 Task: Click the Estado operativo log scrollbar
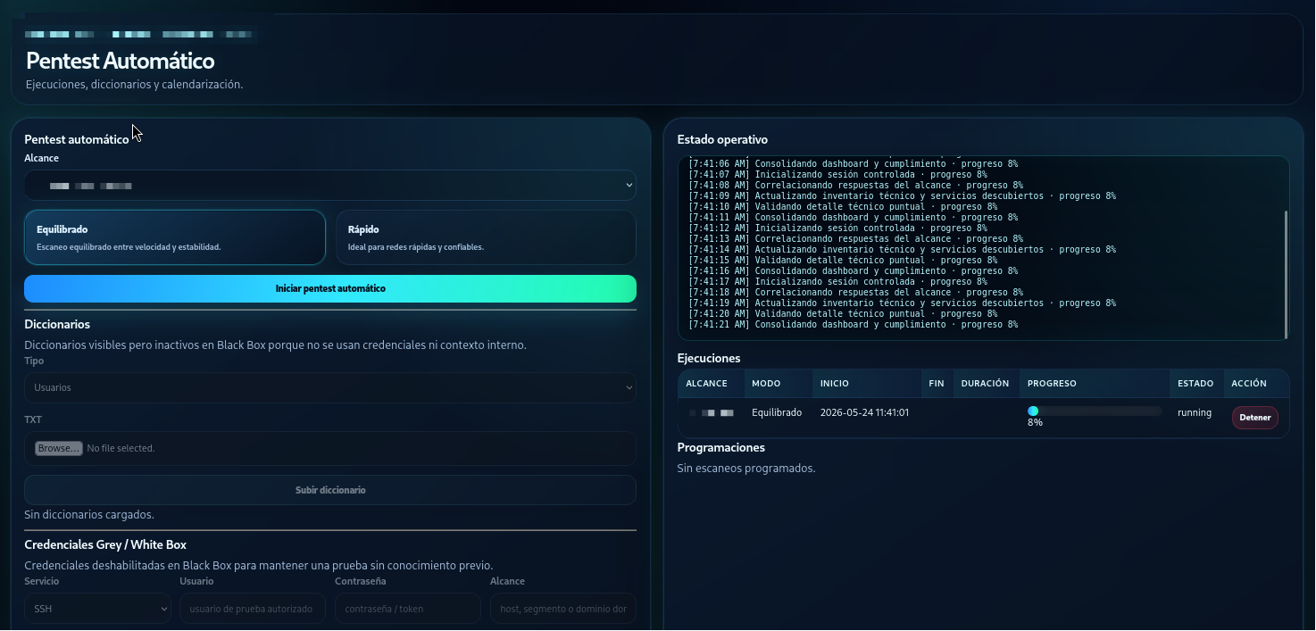coord(1286,274)
